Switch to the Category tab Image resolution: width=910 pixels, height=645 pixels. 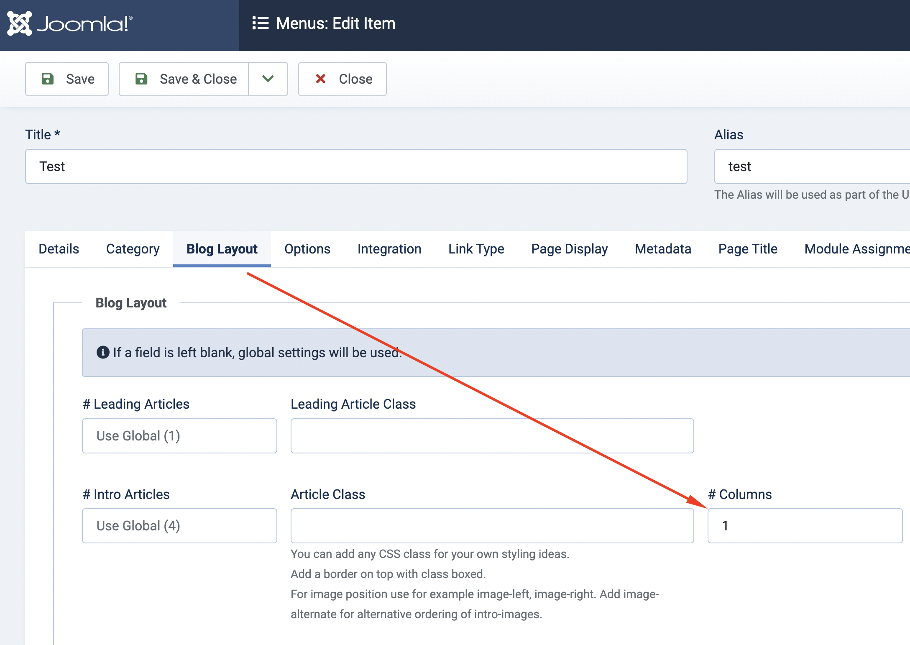133,249
